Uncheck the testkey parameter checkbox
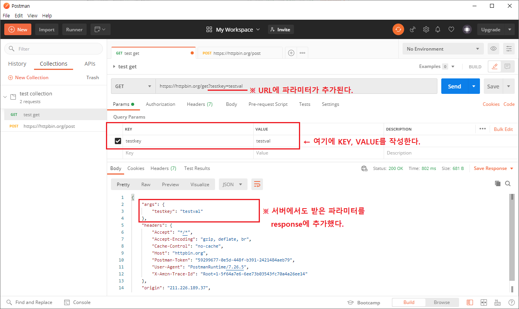Viewport: 519px width, 309px height. (x=118, y=141)
